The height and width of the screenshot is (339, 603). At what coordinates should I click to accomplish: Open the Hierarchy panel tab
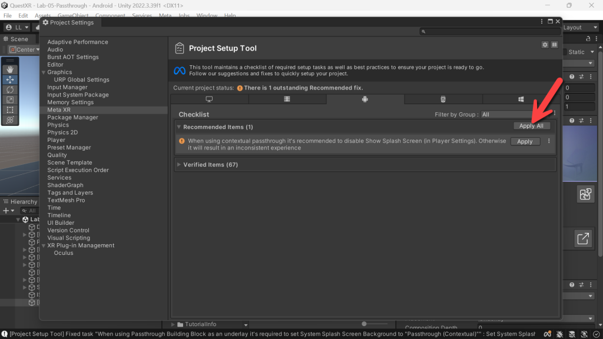21,202
